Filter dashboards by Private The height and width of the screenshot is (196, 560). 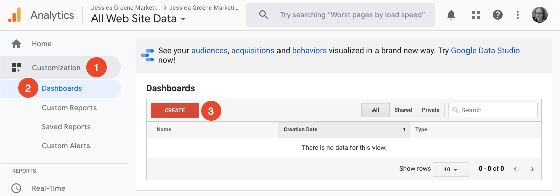pos(431,110)
